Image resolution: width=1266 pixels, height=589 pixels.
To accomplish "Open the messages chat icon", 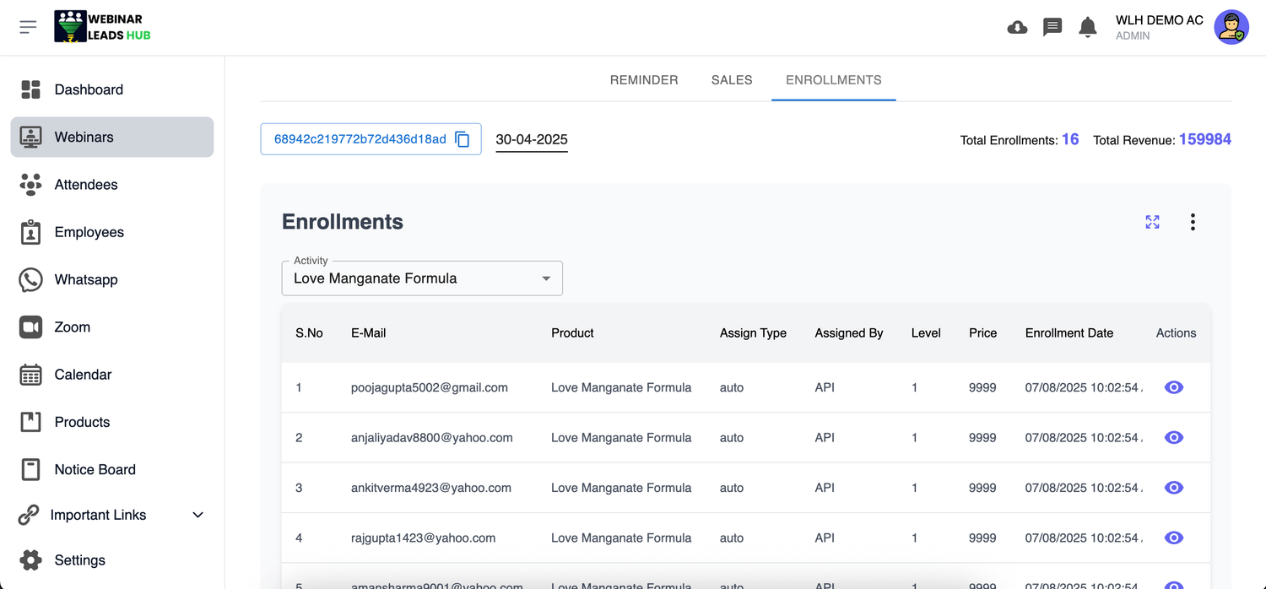I will coord(1052,28).
